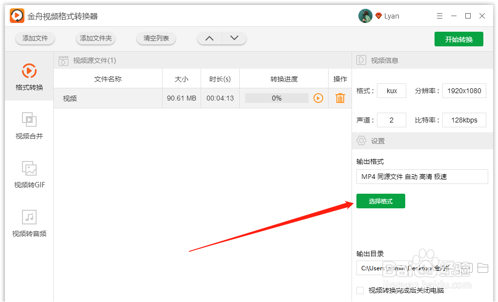Viewport: 498px width, 302px height.
Task: Open the user avatar profile picture
Action: (x=365, y=16)
